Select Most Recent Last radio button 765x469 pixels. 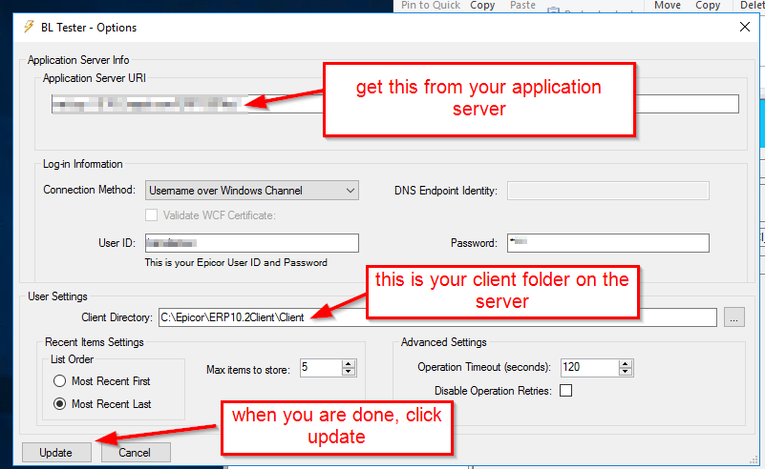point(59,404)
